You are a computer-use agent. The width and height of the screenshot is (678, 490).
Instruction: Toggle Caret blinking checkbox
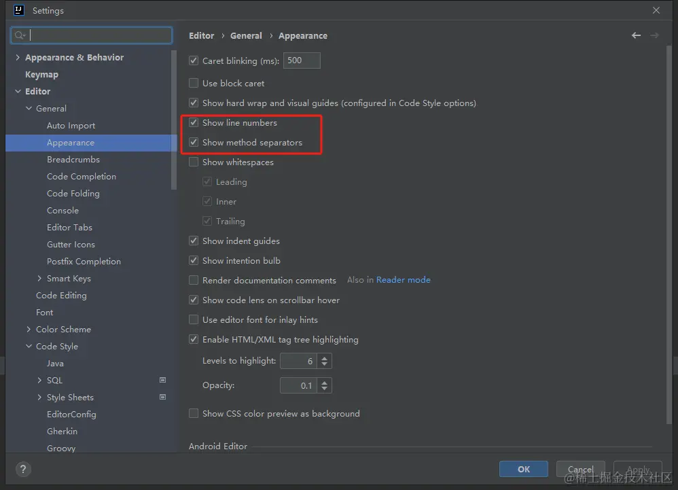tap(194, 60)
